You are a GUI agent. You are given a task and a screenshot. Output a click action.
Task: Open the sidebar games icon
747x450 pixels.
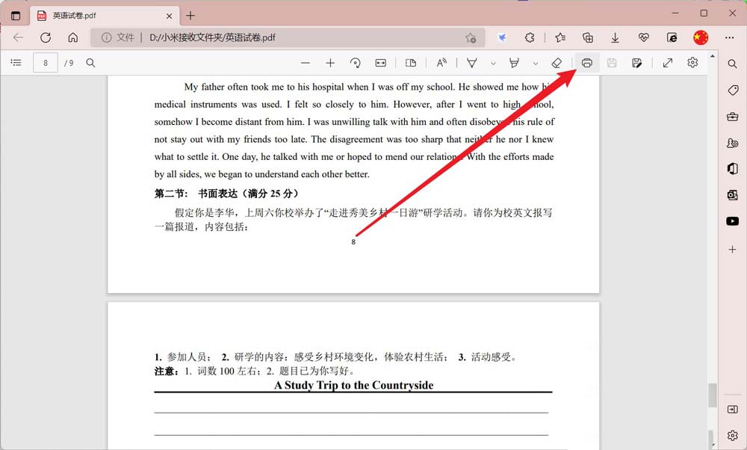pos(733,143)
